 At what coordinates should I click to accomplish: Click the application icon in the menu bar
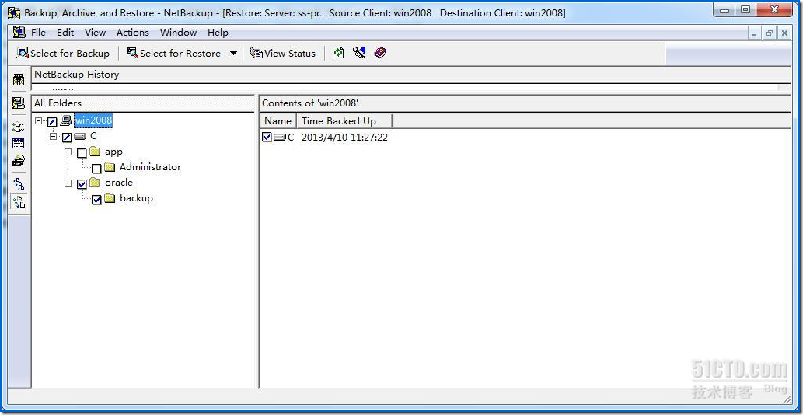click(19, 32)
